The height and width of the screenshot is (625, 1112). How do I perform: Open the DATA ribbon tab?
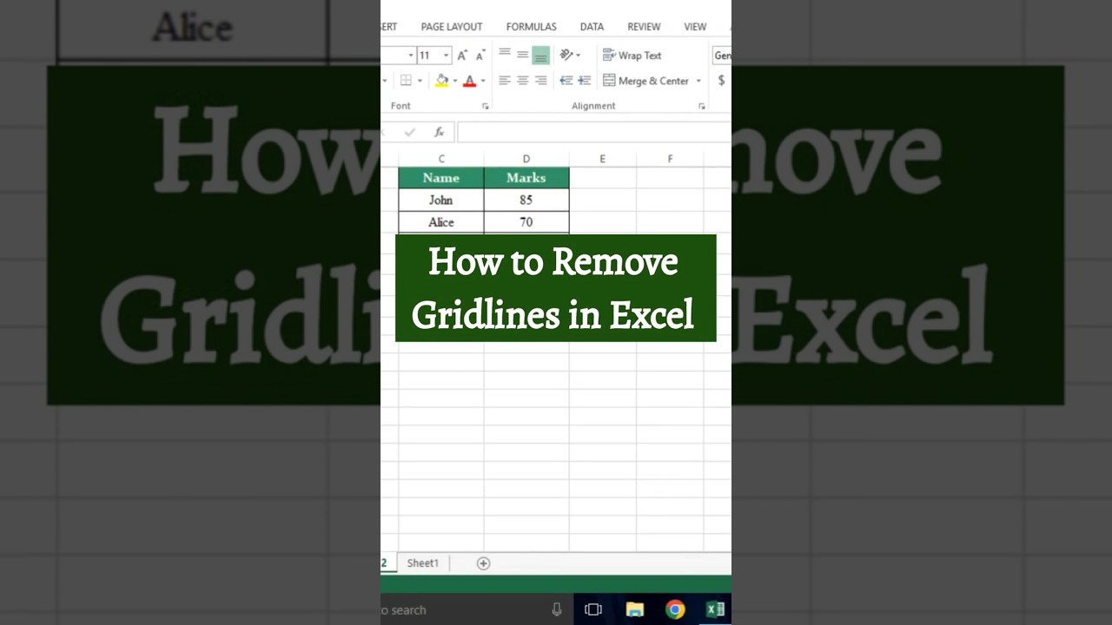(x=592, y=27)
